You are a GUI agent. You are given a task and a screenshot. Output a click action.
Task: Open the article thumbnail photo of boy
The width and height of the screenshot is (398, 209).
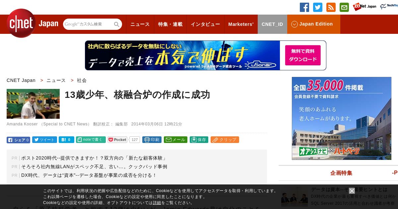33,104
